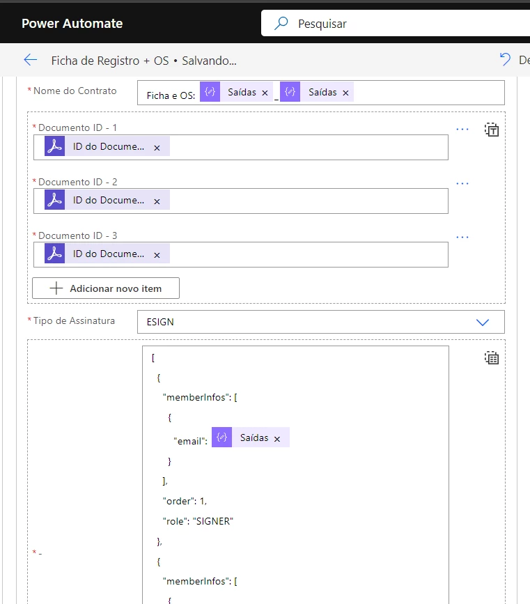
Task: Remove Saídas token after email key
Action: point(277,439)
